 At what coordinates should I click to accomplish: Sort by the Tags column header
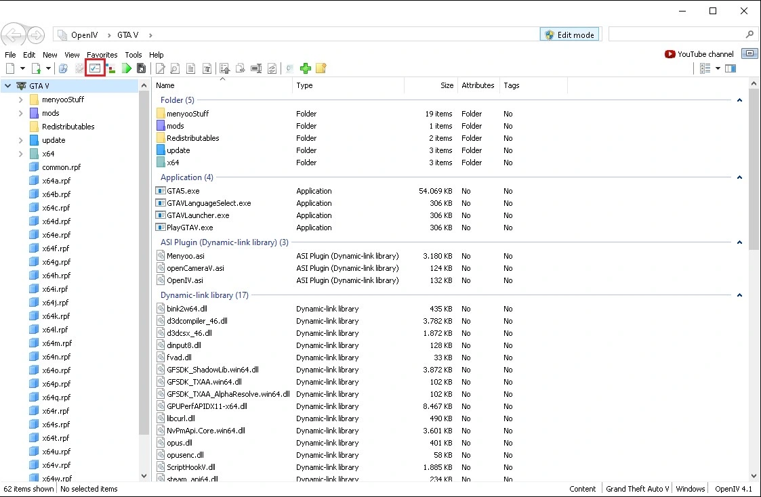[533, 85]
